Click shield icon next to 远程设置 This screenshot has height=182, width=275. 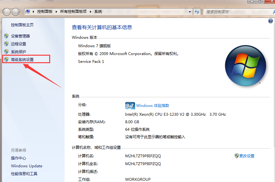pyautogui.click(x=6, y=44)
